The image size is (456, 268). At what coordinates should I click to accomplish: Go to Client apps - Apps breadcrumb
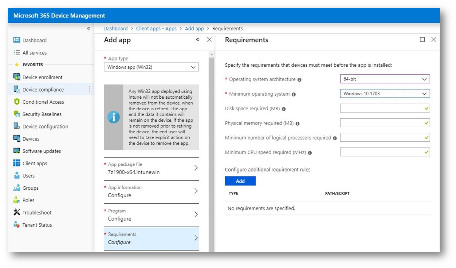[x=156, y=29]
